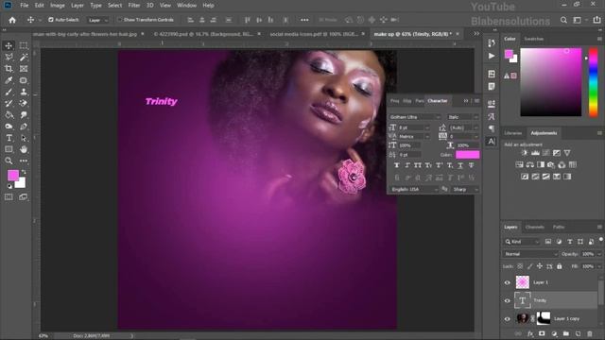Viewport: 605px width, 340px height.
Task: Click the Layer 1 copy mask thumbnail
Action: point(544,319)
